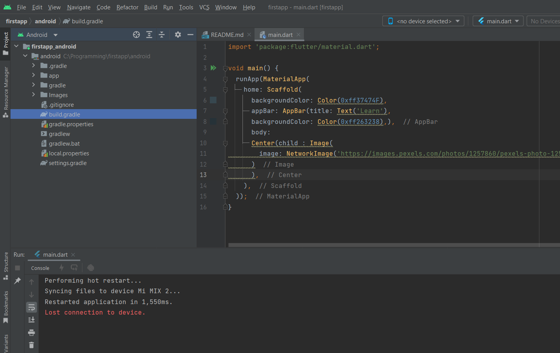The height and width of the screenshot is (353, 560).
Task: Expand the app folder
Action: [x=33, y=75]
